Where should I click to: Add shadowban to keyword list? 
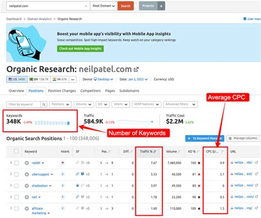[x=27, y=186]
